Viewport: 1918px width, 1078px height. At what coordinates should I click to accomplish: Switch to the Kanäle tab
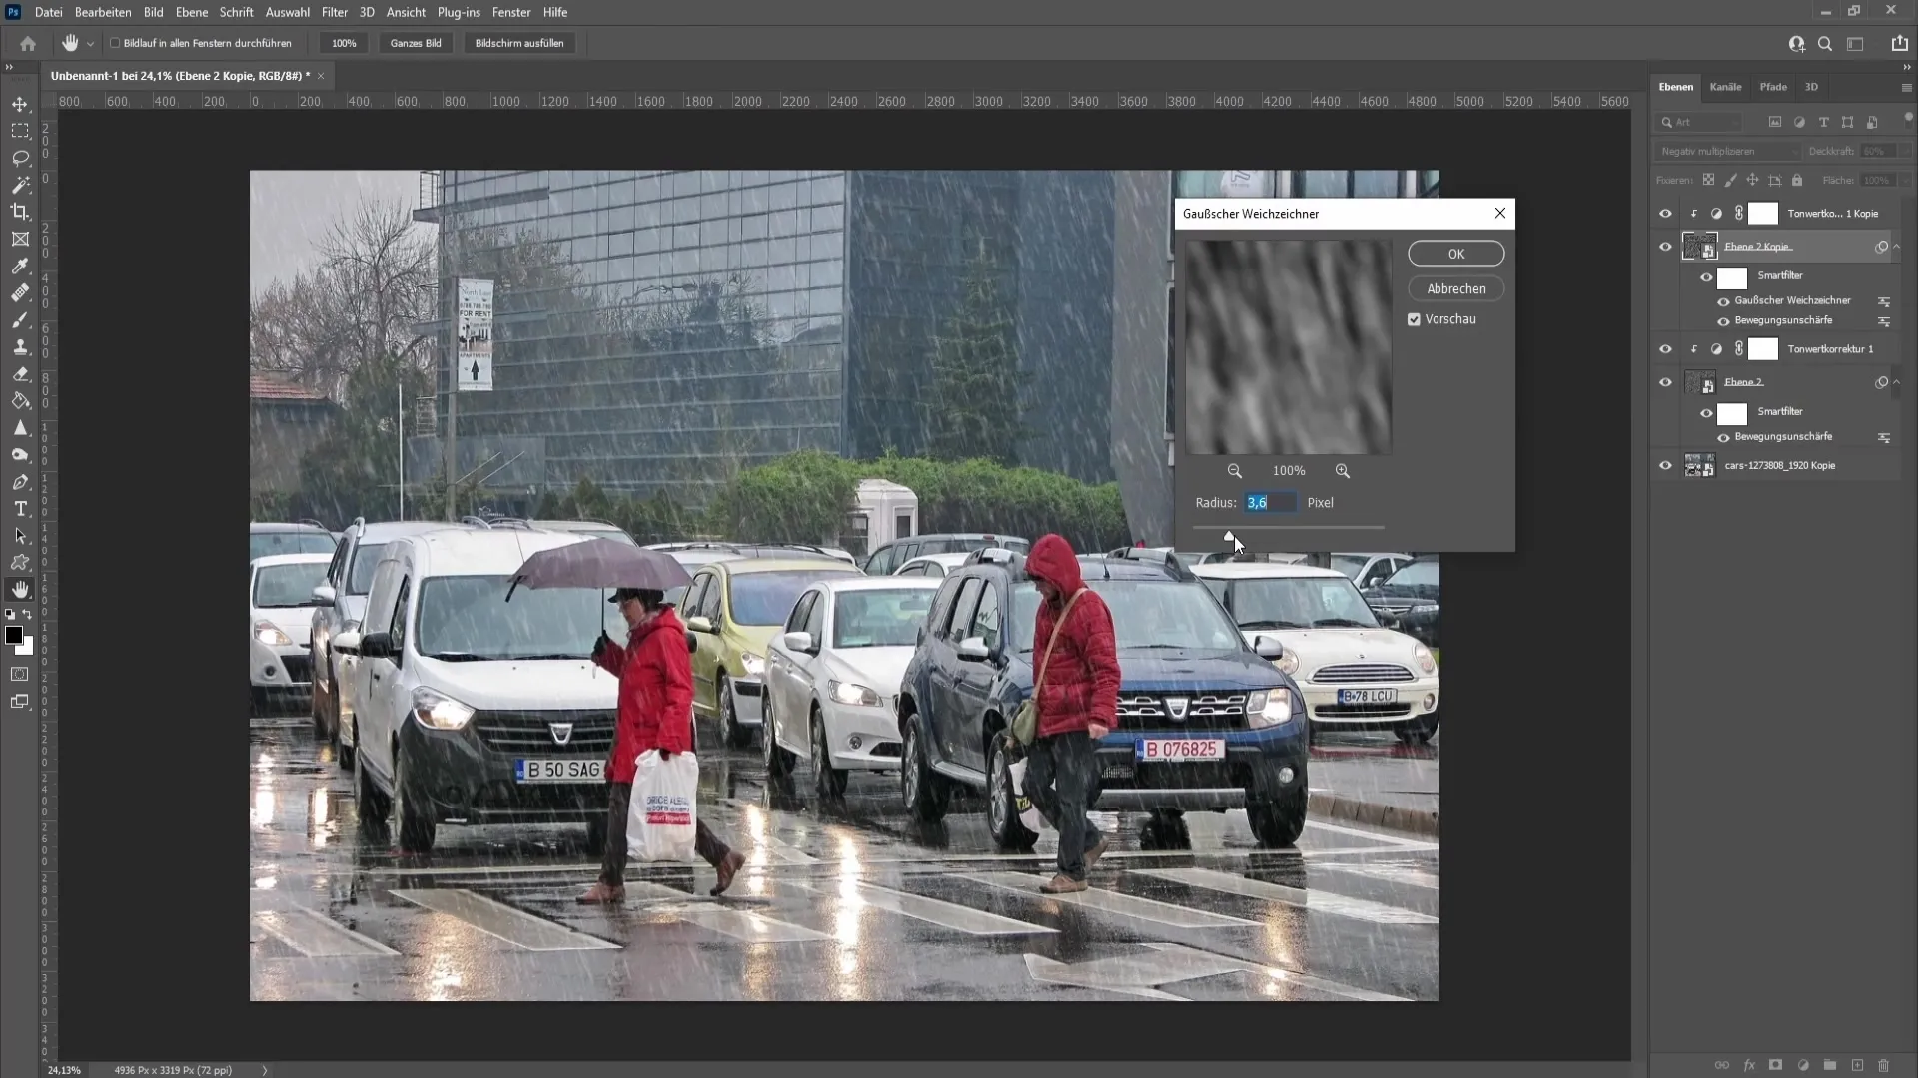1725,87
